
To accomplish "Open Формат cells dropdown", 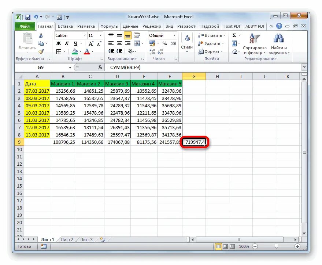I will tap(222, 51).
